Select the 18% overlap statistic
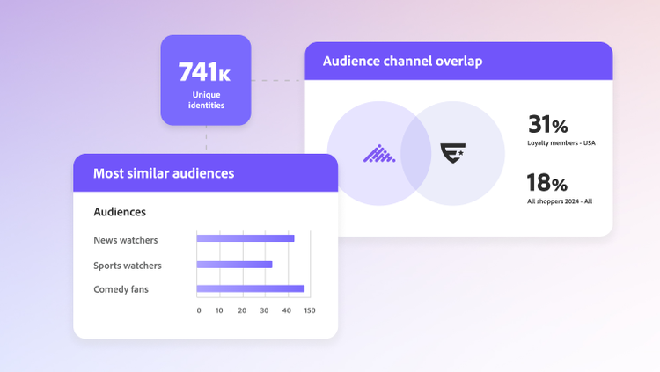 (x=548, y=183)
